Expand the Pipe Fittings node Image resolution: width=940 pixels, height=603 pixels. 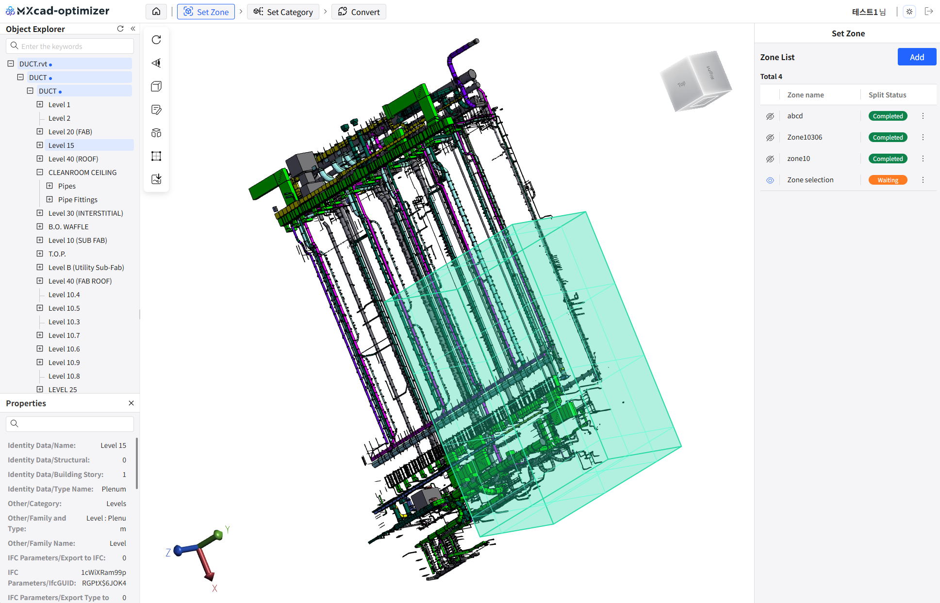pos(49,200)
